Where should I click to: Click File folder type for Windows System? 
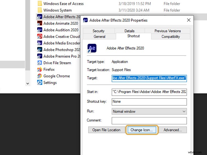tap(172, 10)
